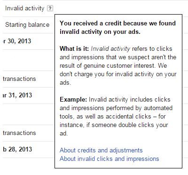Screen dimensions: 188x175
Task: Click the Starting balance row
Action: coord(27,25)
